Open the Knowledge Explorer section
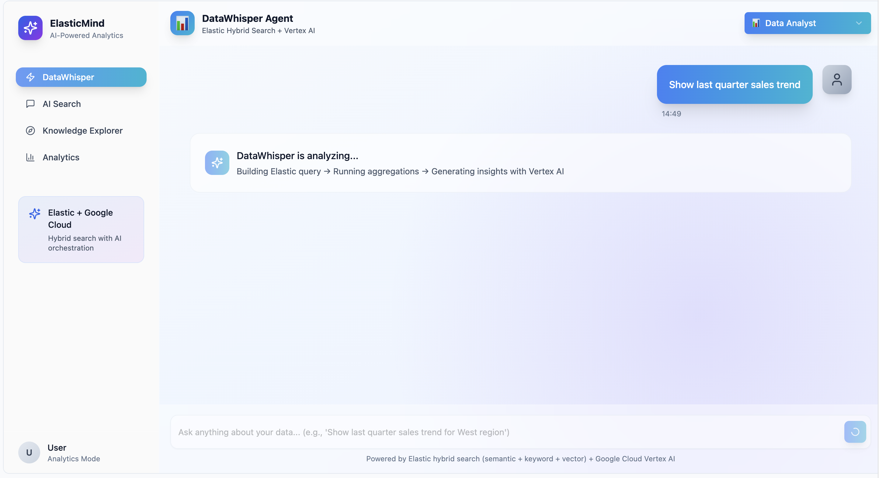This screenshot has height=478, width=879. 82,131
